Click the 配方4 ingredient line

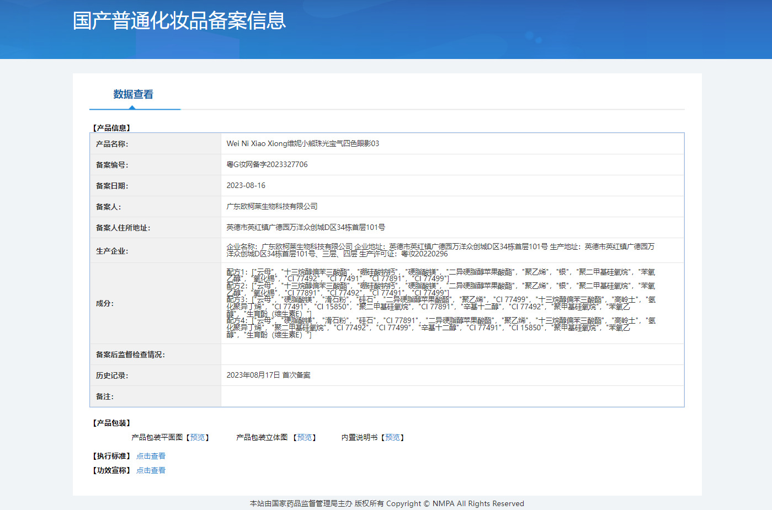click(x=440, y=328)
